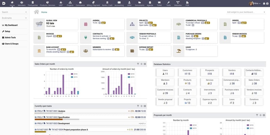Open Customers statistics tile
The height and width of the screenshot is (135, 270).
point(187,72)
